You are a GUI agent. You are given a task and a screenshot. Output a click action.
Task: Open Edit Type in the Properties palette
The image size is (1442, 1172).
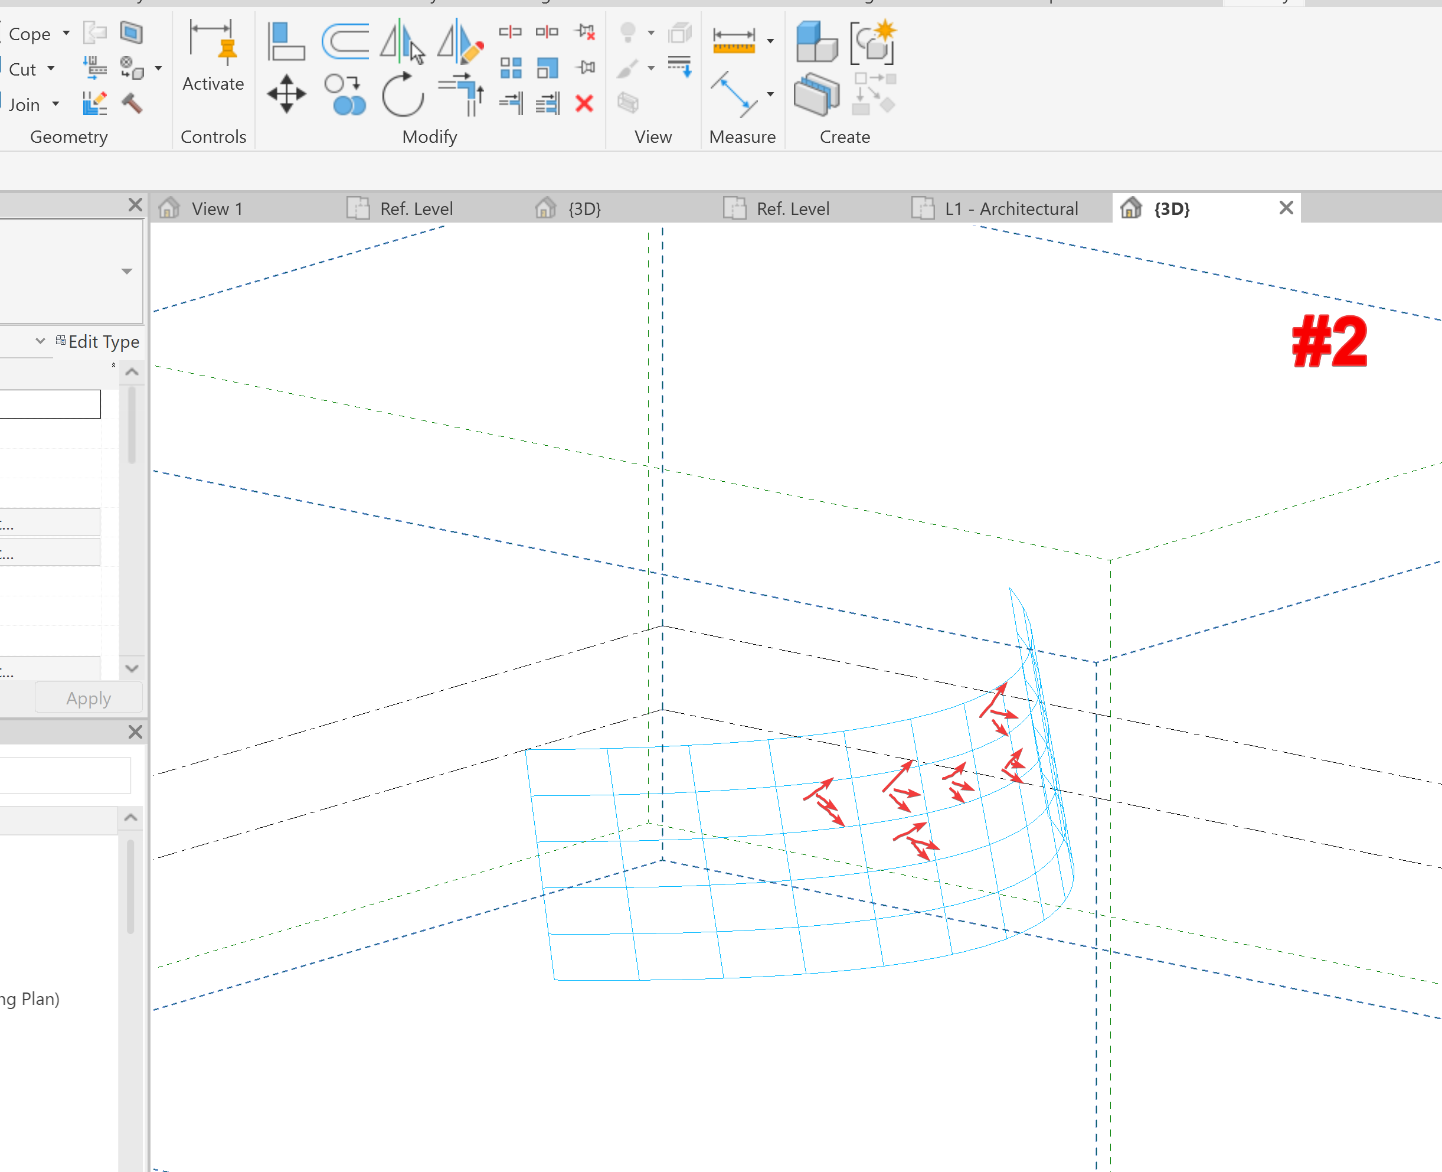[99, 342]
